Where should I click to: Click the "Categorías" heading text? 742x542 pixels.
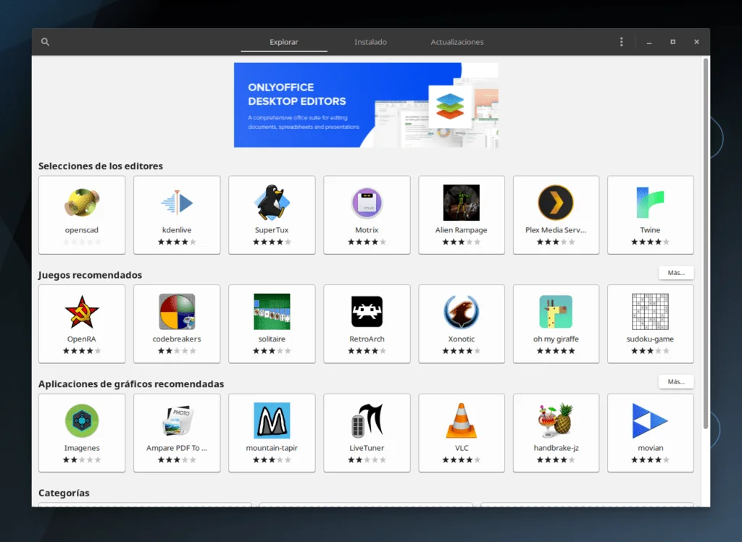pos(64,493)
